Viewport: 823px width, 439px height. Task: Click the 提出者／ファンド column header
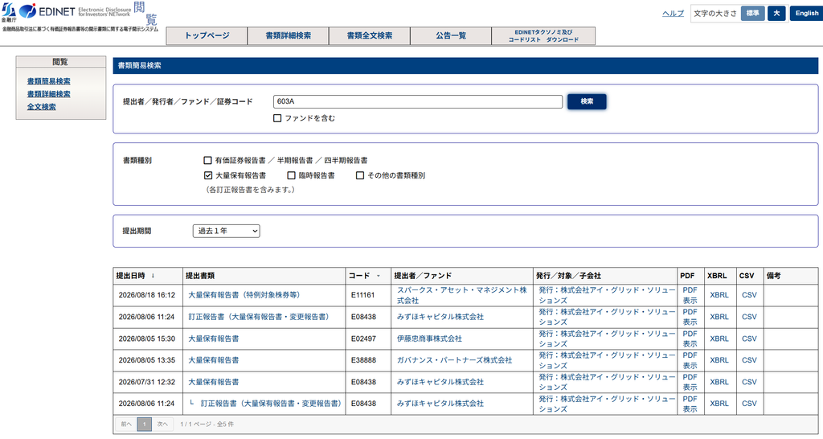coord(462,276)
